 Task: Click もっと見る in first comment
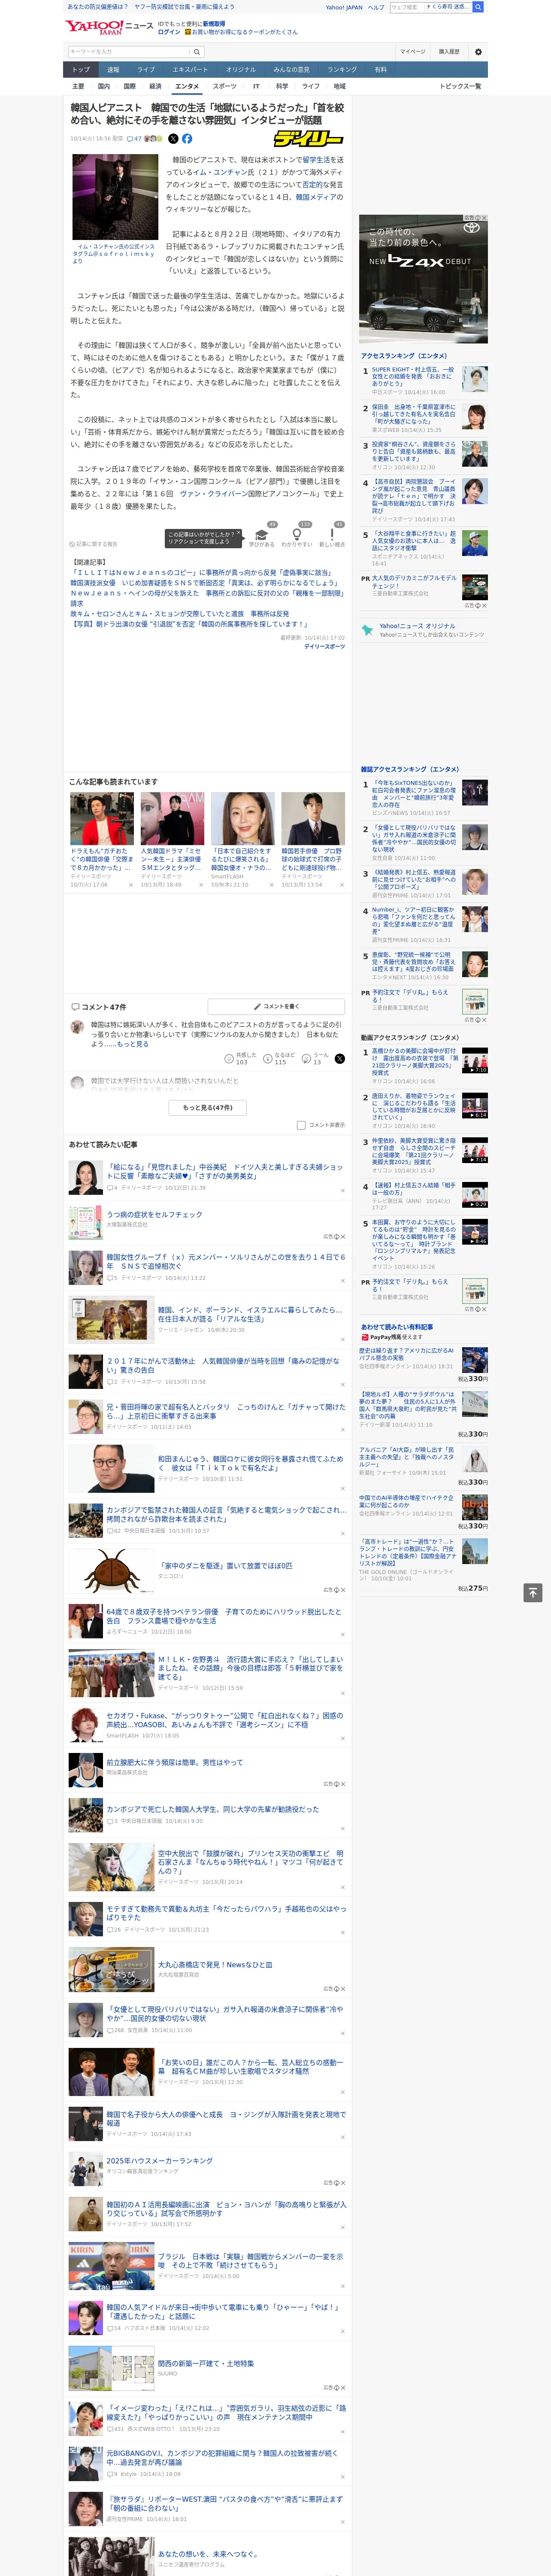tap(133, 1044)
